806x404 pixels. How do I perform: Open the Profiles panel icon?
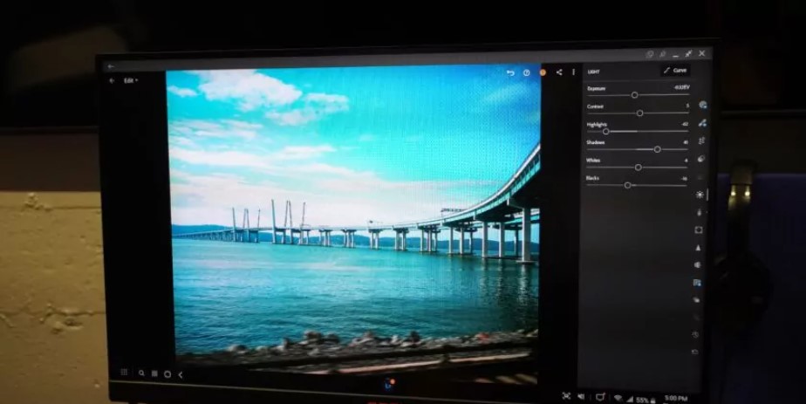coord(701,159)
